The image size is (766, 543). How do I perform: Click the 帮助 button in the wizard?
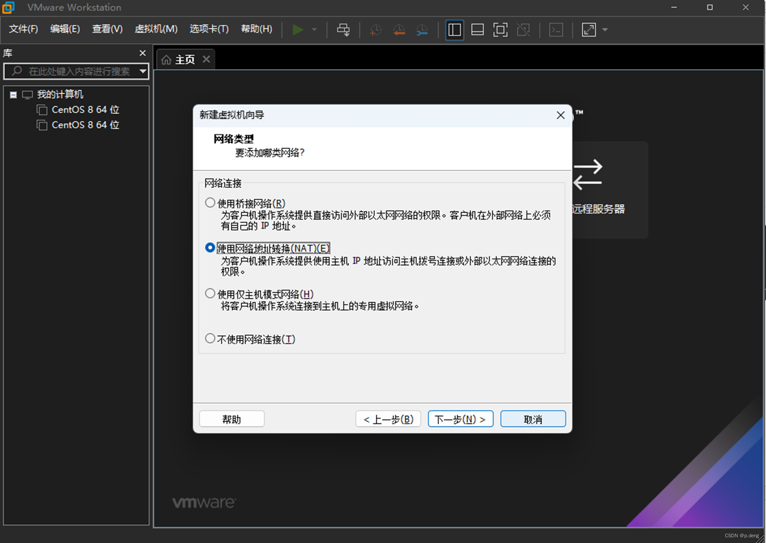[232, 419]
